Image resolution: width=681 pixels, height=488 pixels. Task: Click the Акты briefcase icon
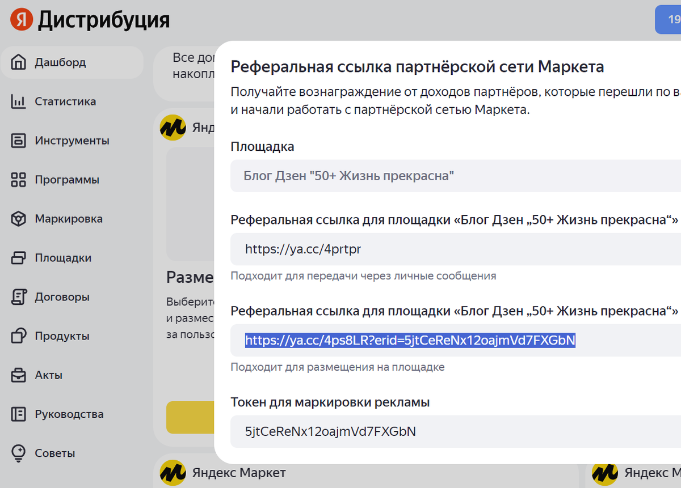coord(19,375)
